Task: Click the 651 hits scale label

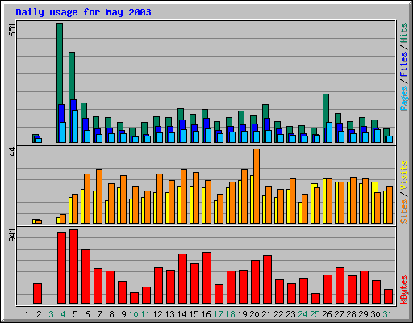Action: point(12,30)
